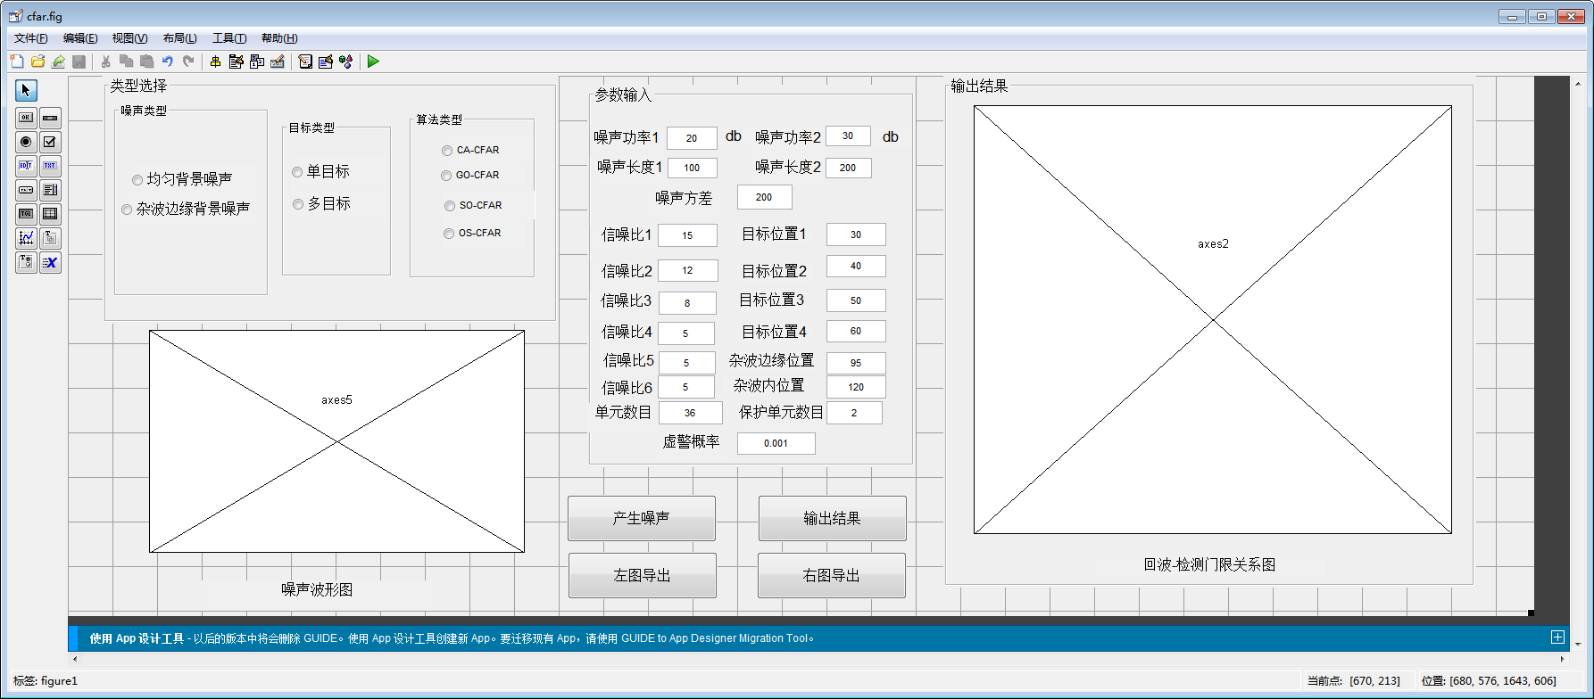Screen dimensions: 1594x699
Task: Cut selection with scissors icon
Action: (106, 62)
